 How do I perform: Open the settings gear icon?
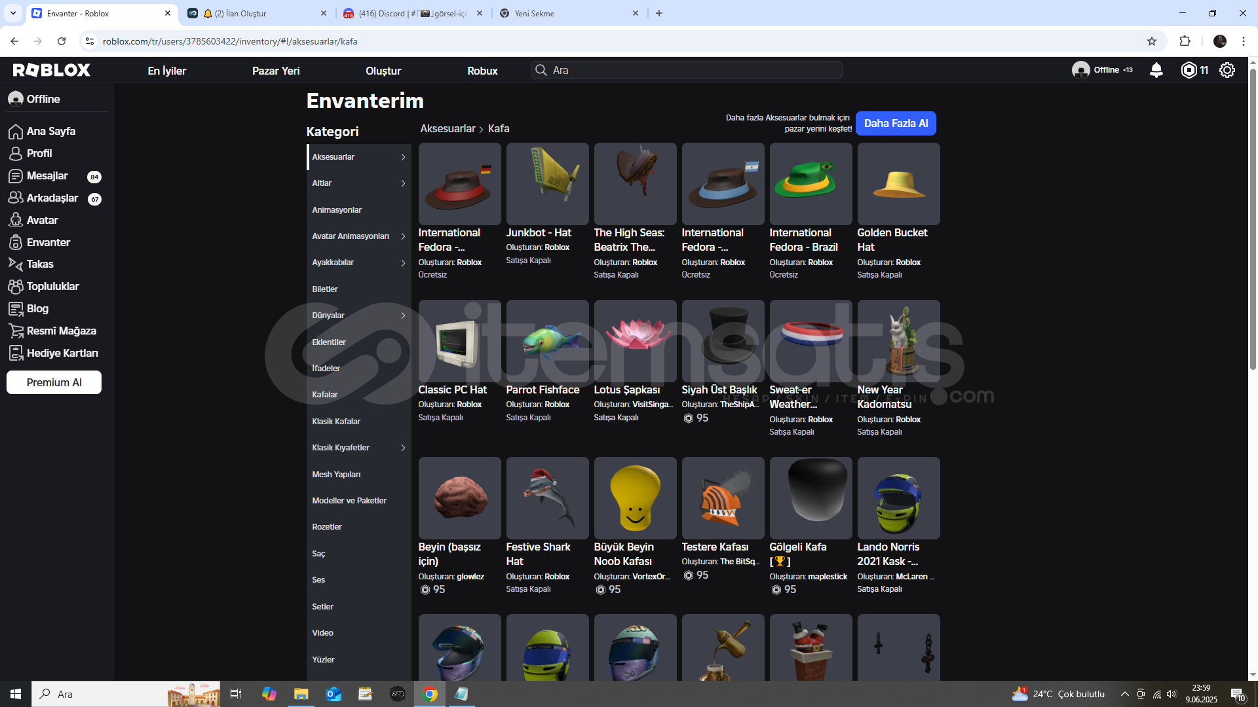[1227, 70]
